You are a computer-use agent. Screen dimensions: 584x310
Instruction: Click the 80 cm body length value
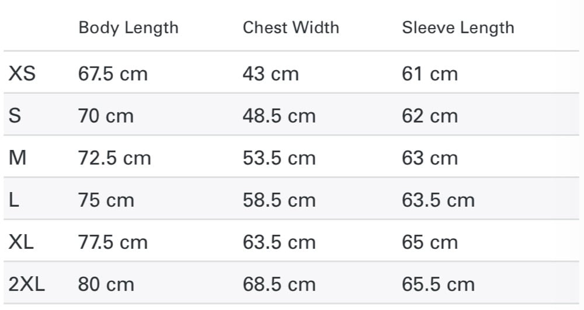(x=106, y=285)
